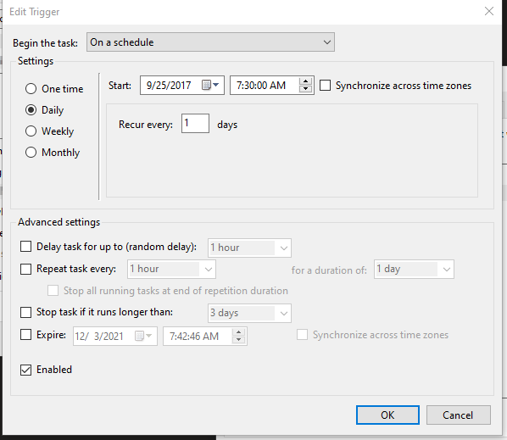Enable Synchronize across time zones for Start
Screen dimensions: 507x440
[325, 86]
